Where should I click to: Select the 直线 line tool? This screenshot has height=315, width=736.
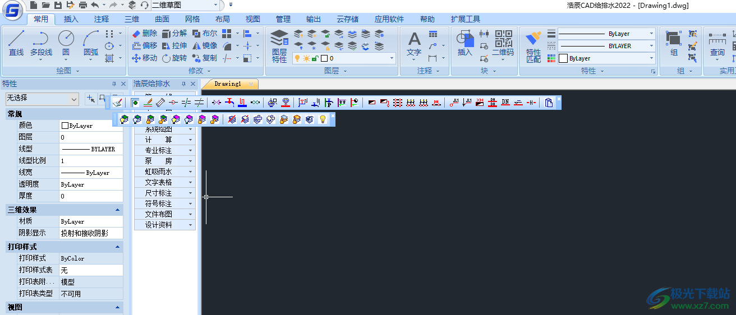[x=16, y=43]
